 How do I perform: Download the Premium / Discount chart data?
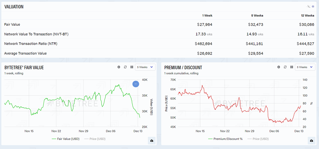[x=311, y=141]
